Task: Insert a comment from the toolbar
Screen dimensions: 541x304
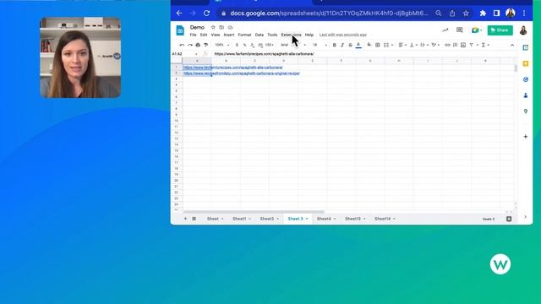Action: click(x=455, y=45)
